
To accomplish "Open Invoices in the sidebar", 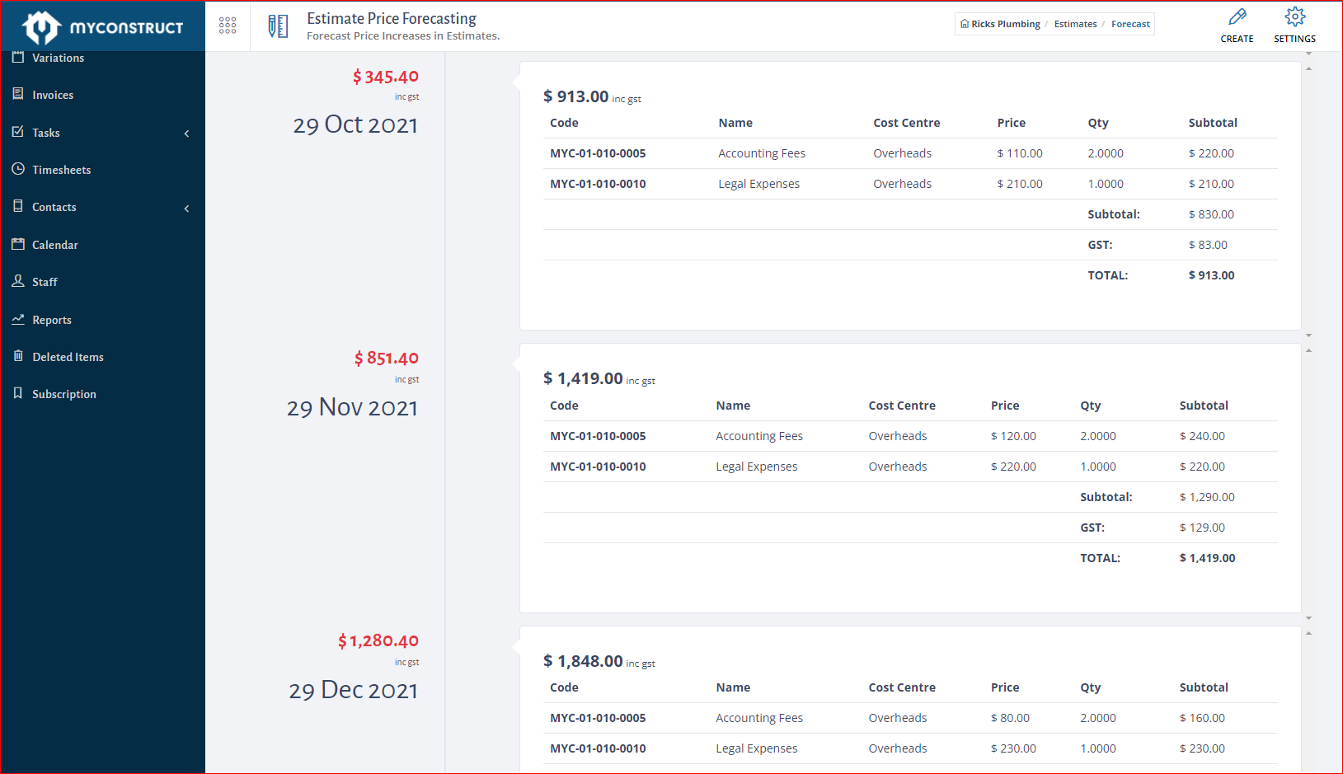I will tap(53, 95).
